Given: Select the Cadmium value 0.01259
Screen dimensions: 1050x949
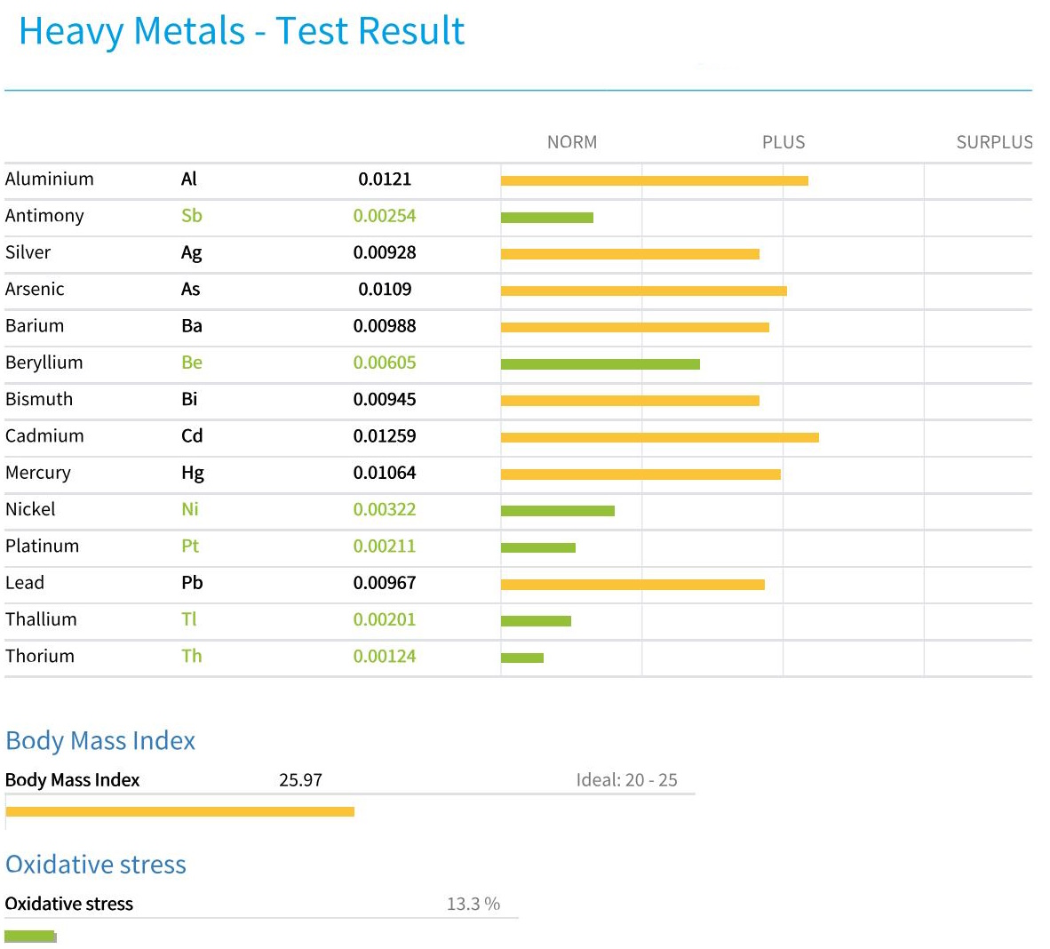Looking at the screenshot, I should pyautogui.click(x=385, y=436).
